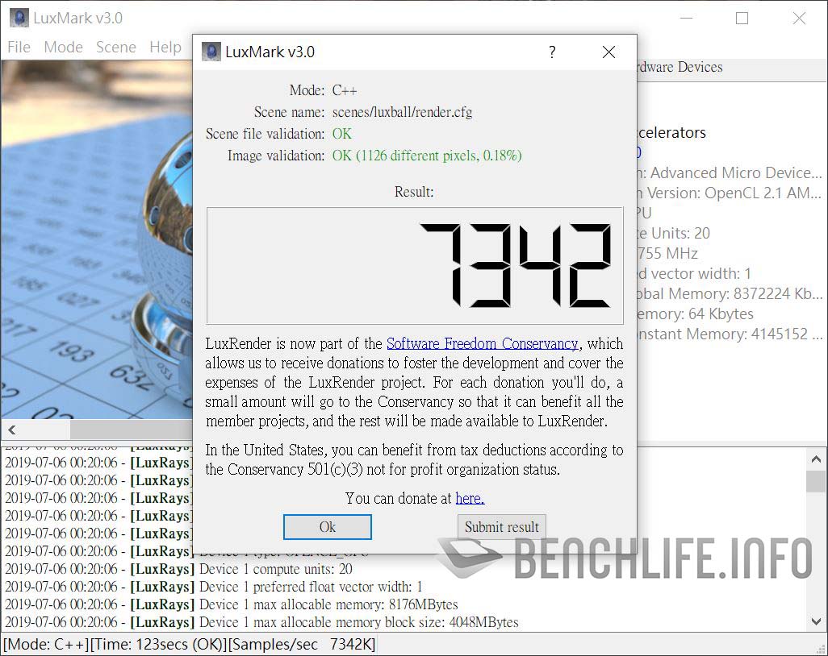This screenshot has height=656, width=828.
Task: Click the question mark help icon on the dialog
Action: [552, 52]
